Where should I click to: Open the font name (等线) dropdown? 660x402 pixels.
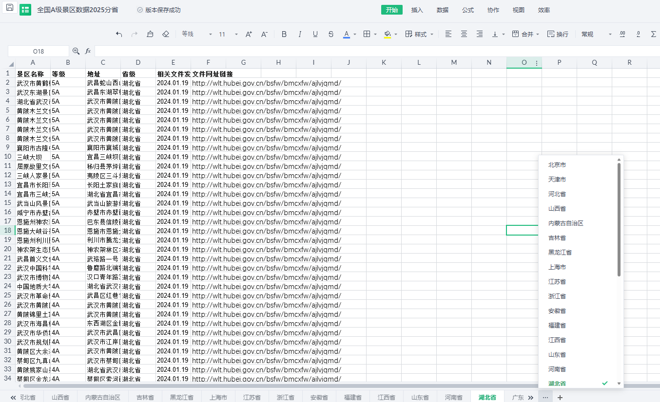(x=196, y=34)
